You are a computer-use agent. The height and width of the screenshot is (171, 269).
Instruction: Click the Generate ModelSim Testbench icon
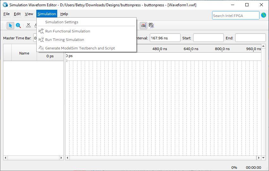pos(41,48)
